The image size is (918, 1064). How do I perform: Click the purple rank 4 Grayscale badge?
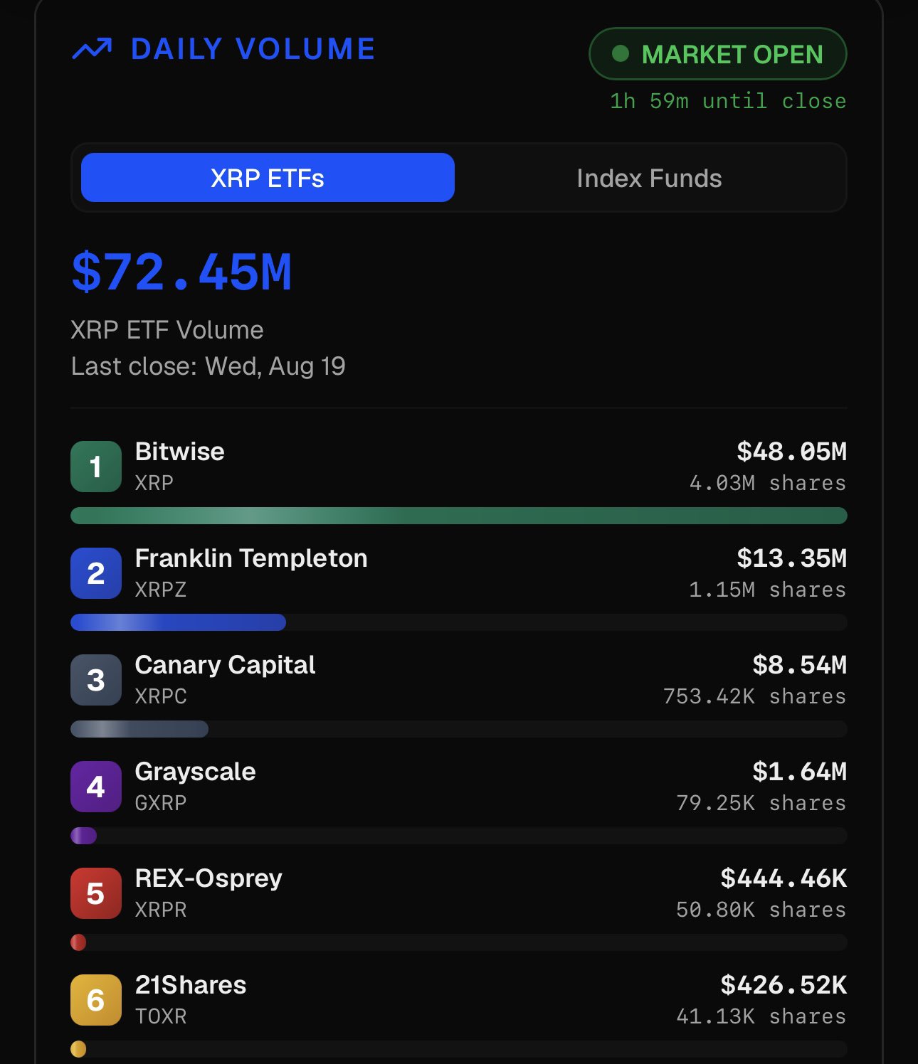[96, 787]
